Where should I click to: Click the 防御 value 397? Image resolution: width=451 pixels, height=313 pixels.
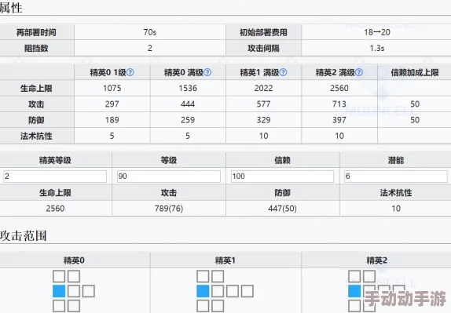tap(339, 120)
